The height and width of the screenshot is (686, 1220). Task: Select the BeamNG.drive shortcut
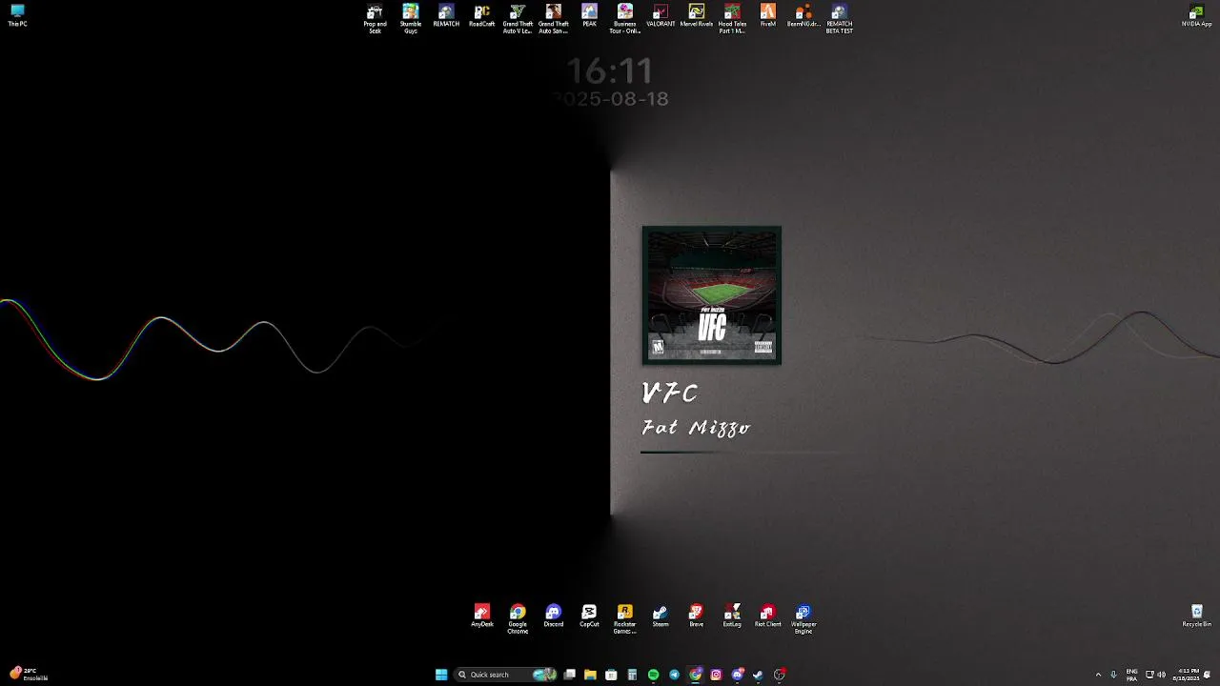pyautogui.click(x=803, y=16)
